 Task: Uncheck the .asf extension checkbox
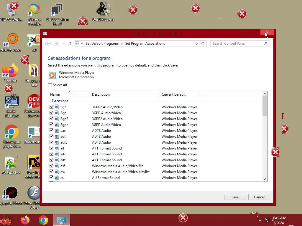pyautogui.click(x=51, y=166)
